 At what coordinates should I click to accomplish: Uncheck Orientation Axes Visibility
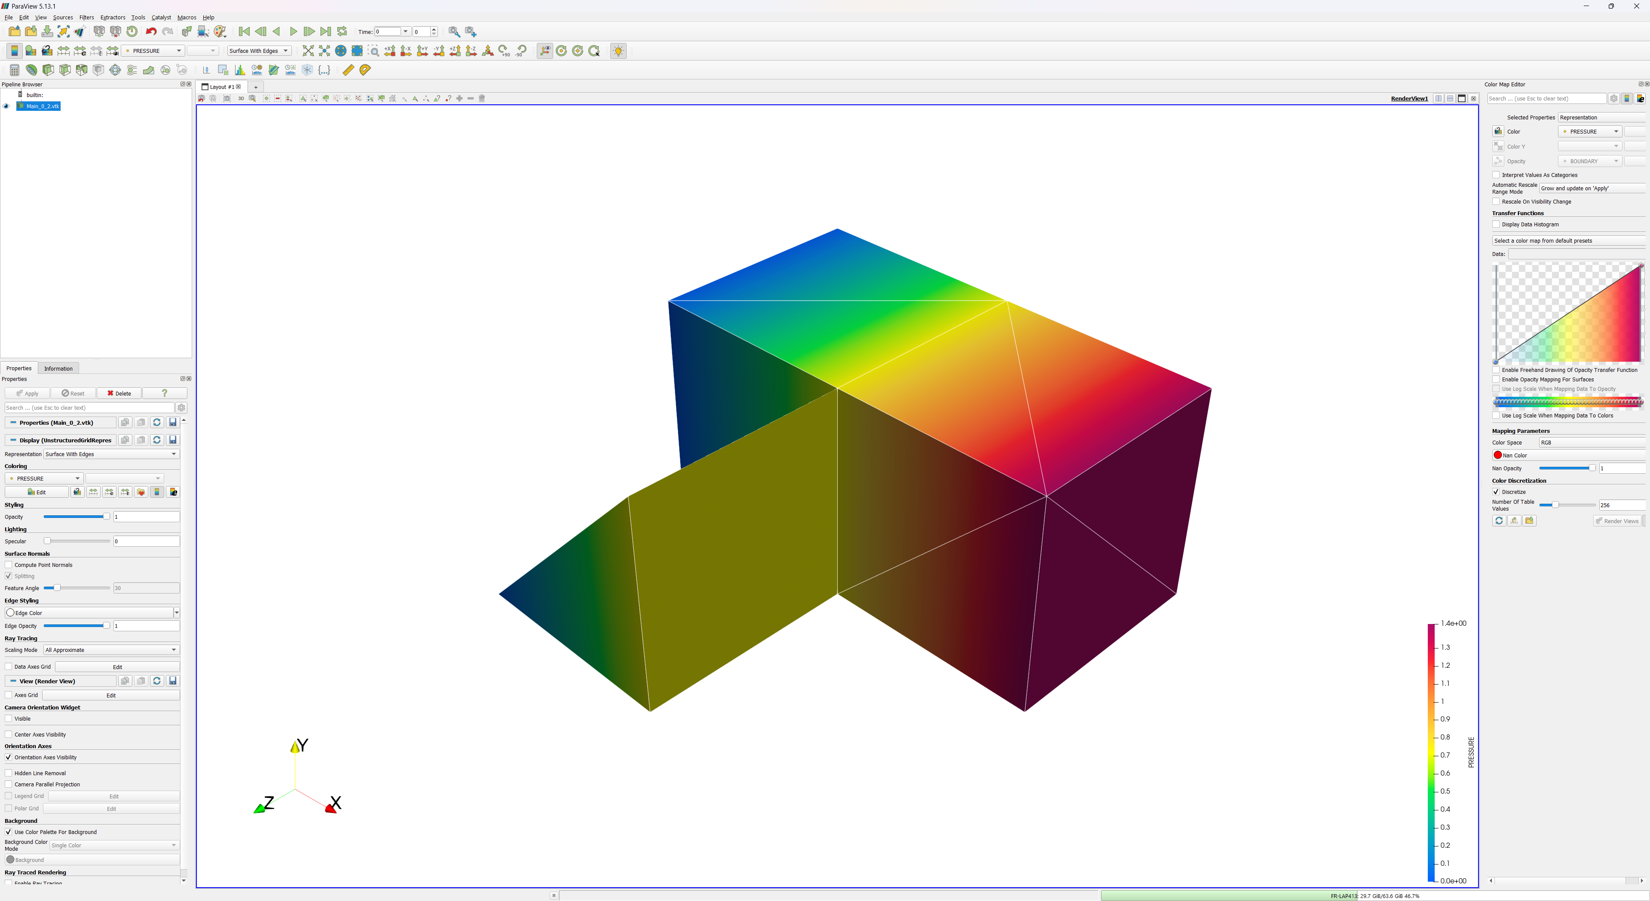[x=9, y=757]
